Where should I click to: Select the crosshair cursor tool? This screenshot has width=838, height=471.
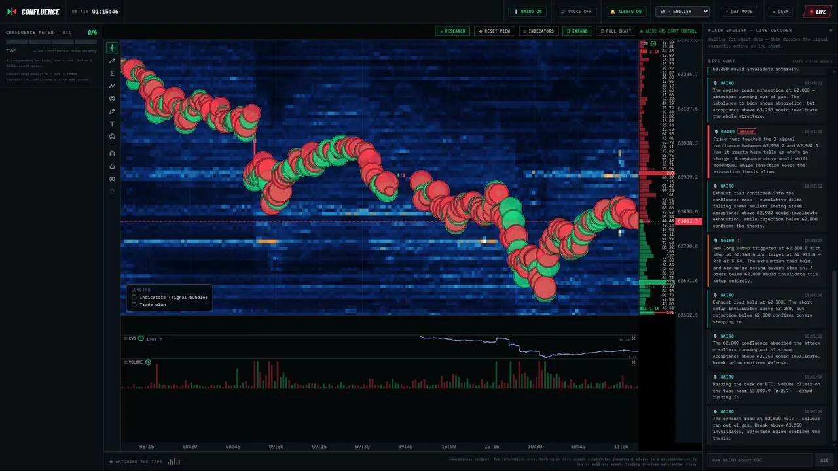click(x=112, y=48)
